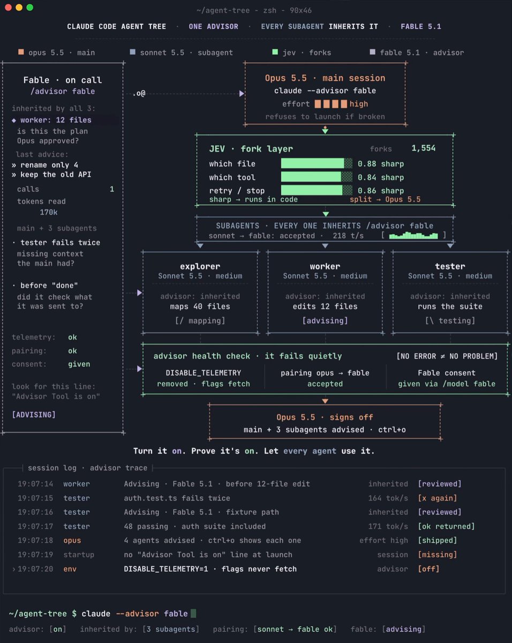
Task: Select the green jev forks legend square
Action: (275, 53)
